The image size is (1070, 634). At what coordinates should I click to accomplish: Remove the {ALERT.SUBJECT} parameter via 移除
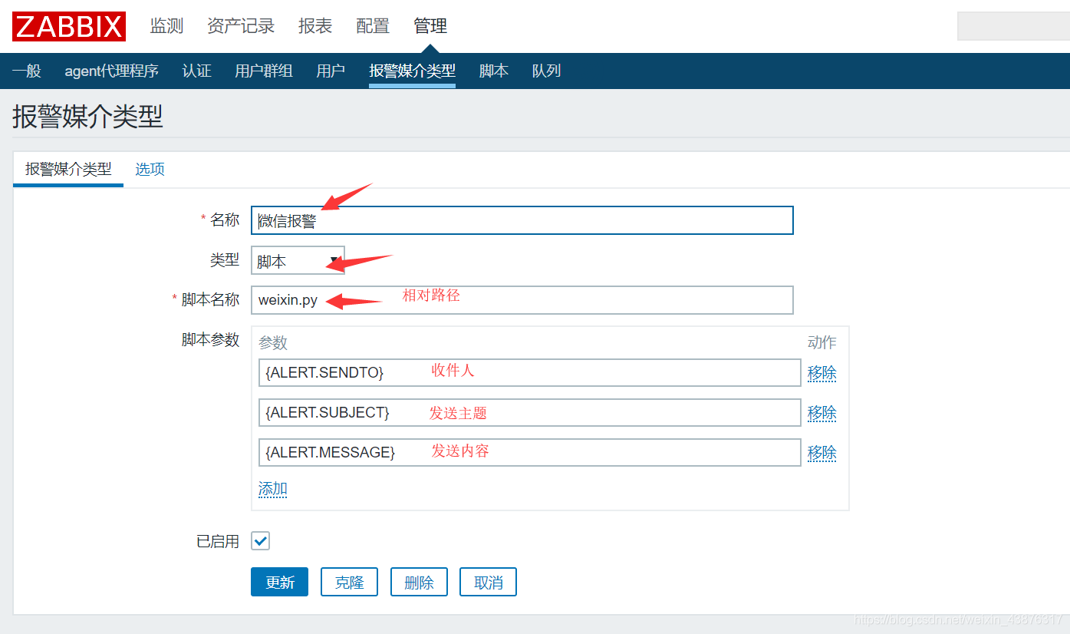[822, 413]
